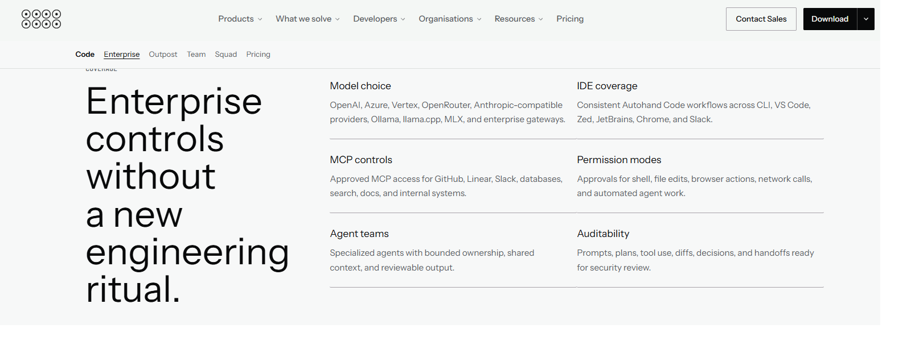Open the Developers dropdown

pyautogui.click(x=379, y=19)
